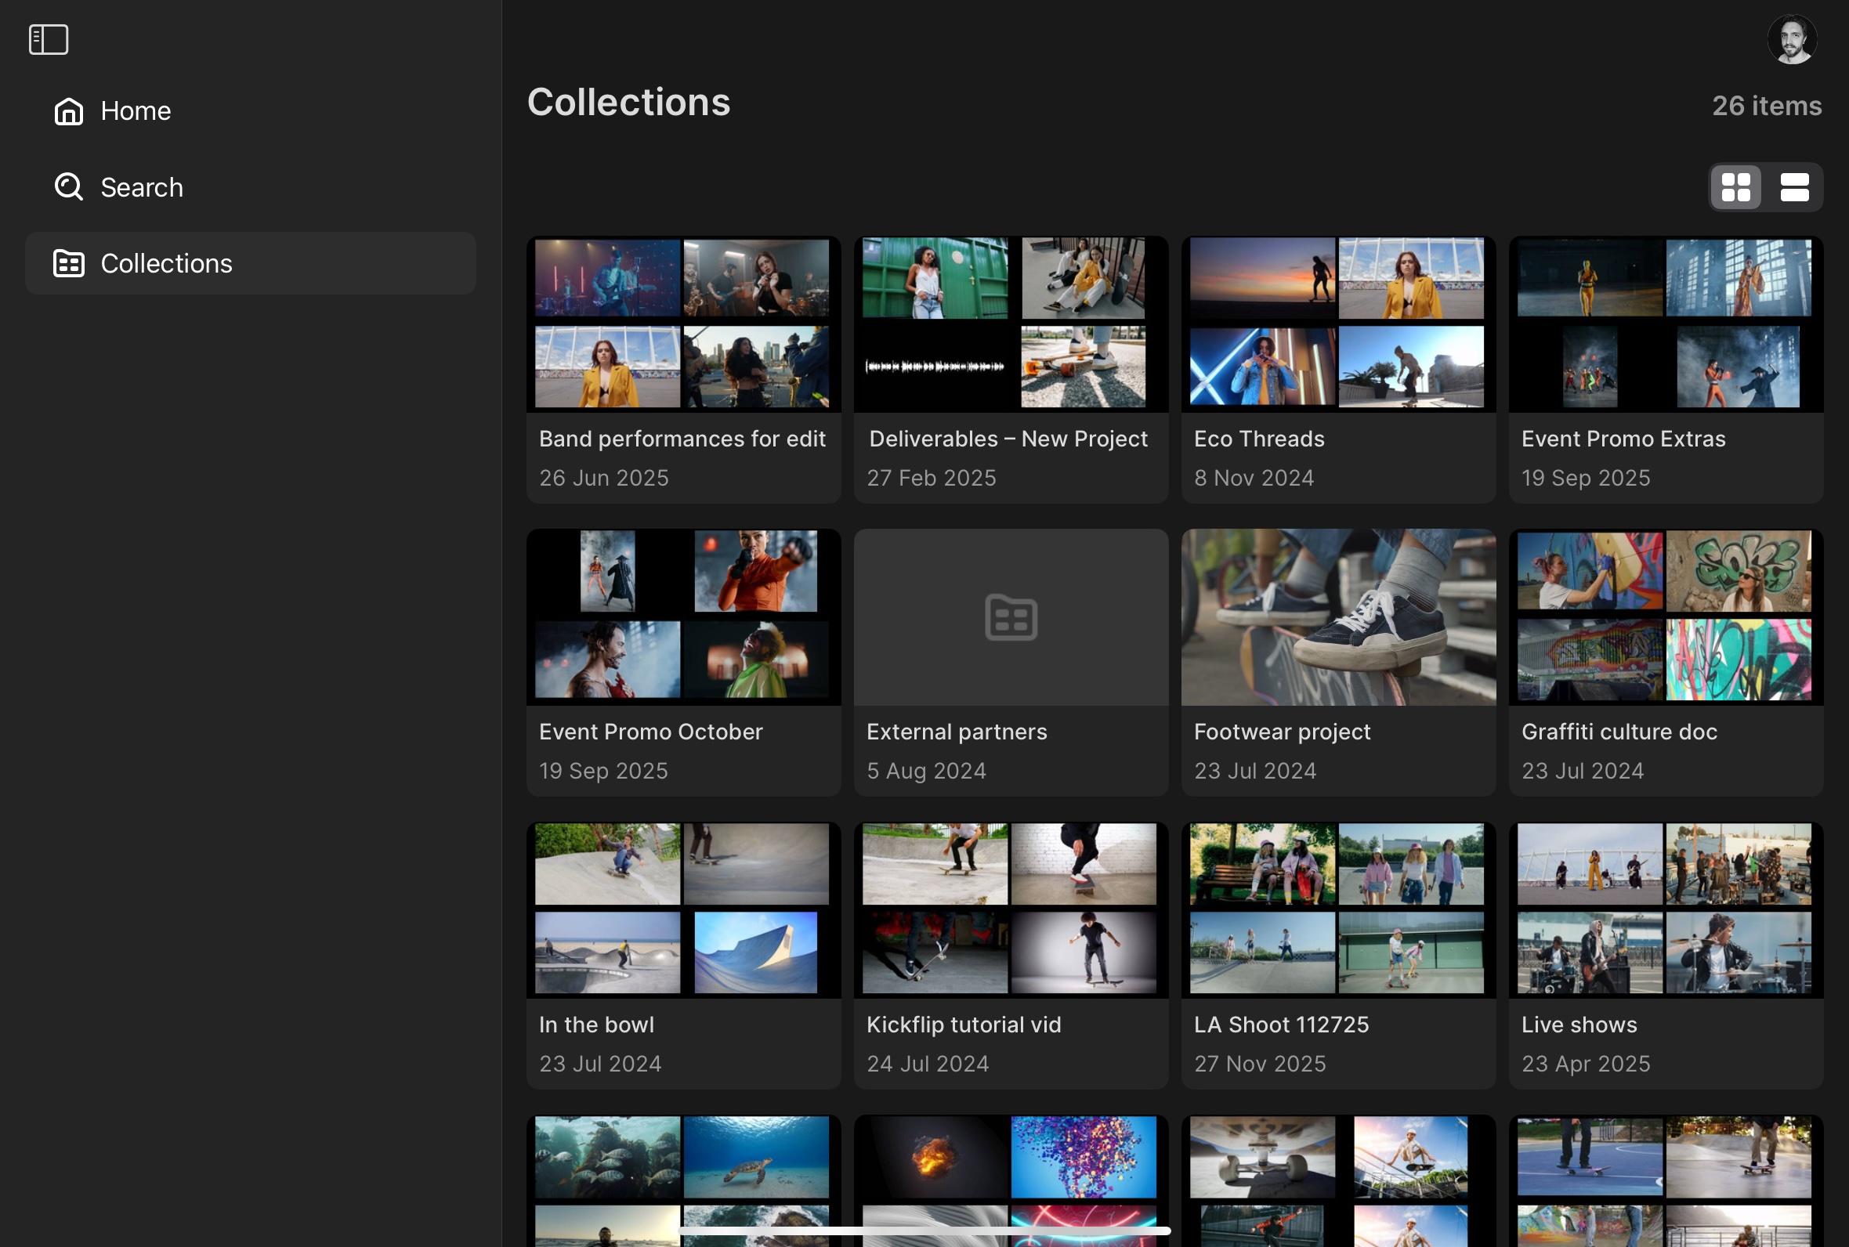Collapse the sidebar with panel icon

click(x=49, y=39)
